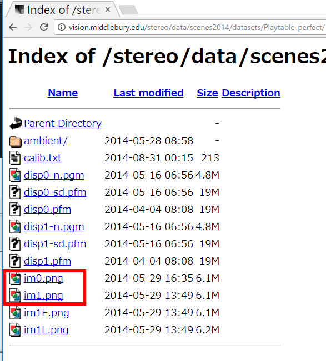This screenshot has height=361, width=326.
Task: Close the Index of /stereo tab
Action: (x=108, y=9)
